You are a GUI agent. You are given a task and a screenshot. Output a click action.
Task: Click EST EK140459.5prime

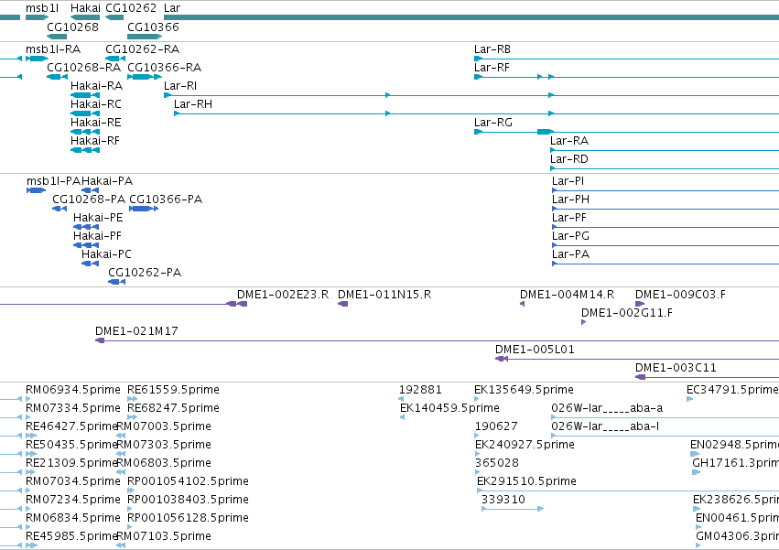(x=449, y=409)
